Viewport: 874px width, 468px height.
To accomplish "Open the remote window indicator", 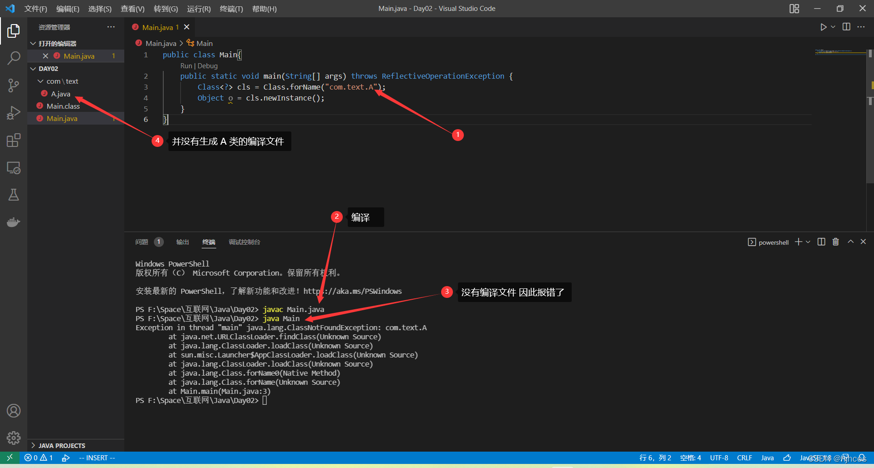I will coord(10,458).
